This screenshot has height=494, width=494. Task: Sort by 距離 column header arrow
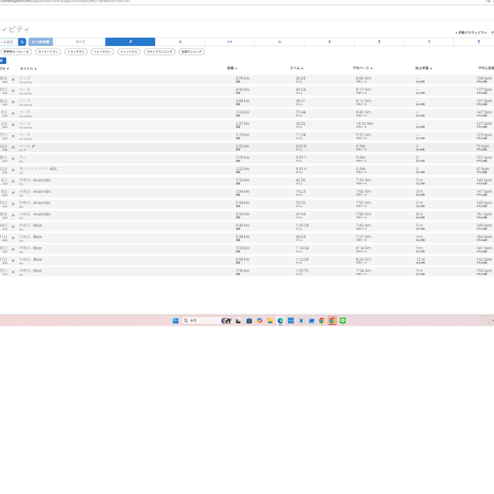(236, 69)
